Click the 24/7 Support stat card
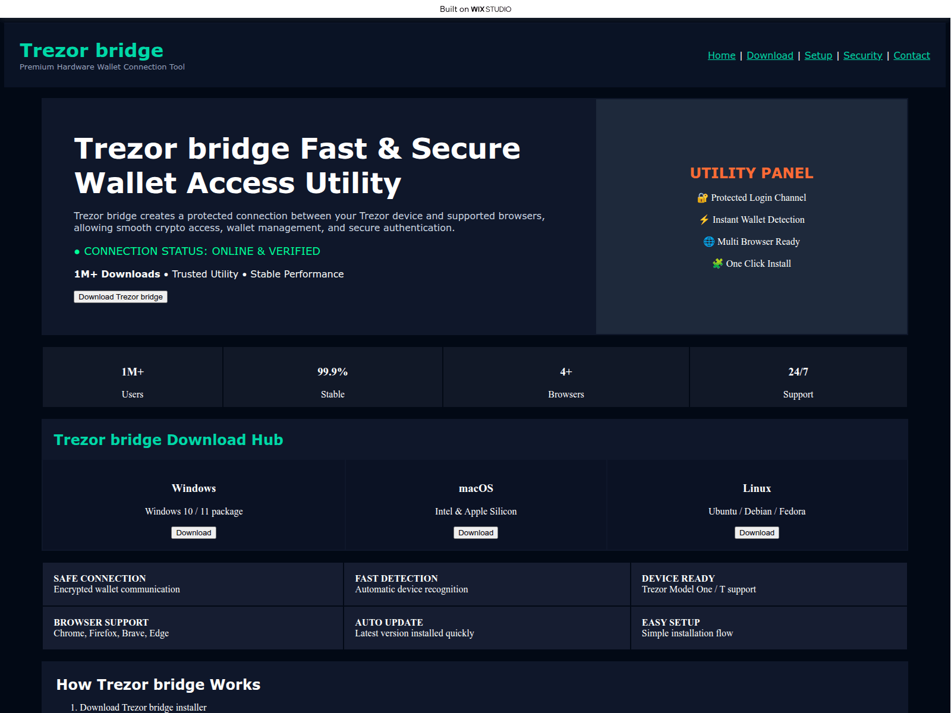The width and height of the screenshot is (951, 713). tap(798, 377)
